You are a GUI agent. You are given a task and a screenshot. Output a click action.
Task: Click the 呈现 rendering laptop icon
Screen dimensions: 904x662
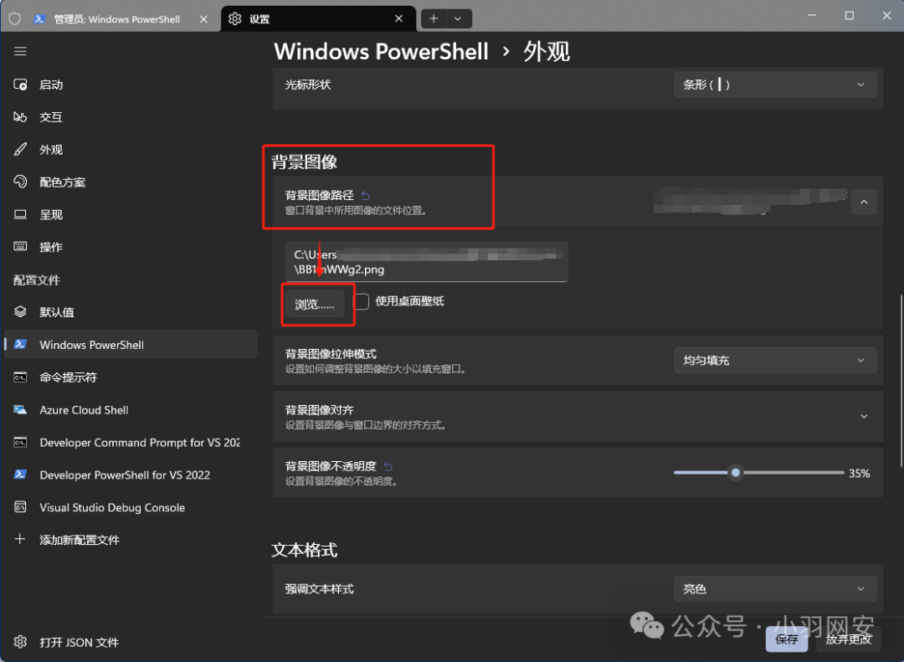coord(20,214)
